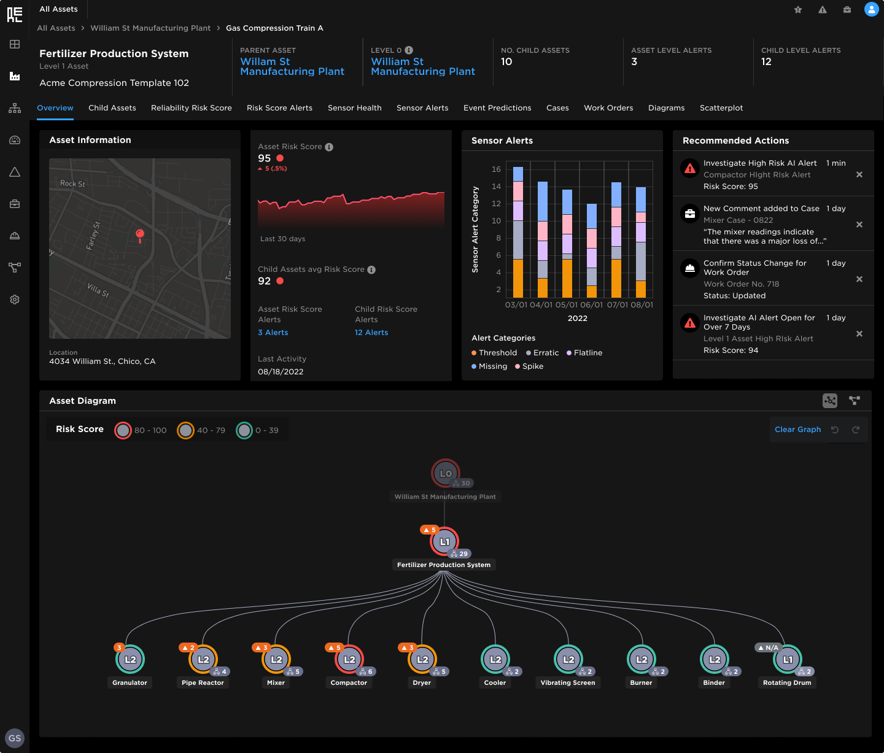Select the Mixer node in diagram
The image size is (884, 753).
click(276, 660)
